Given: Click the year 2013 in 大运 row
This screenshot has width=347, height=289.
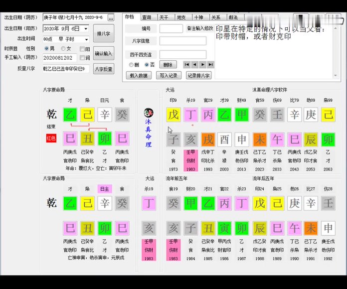Looking at the screenshot, I should pos(242,169).
